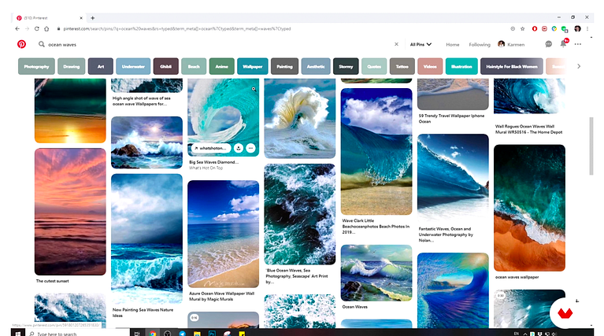Image resolution: width=604 pixels, height=336 pixels.
Task: Click the share icon on Big Sea Waves pin
Action: click(x=239, y=148)
